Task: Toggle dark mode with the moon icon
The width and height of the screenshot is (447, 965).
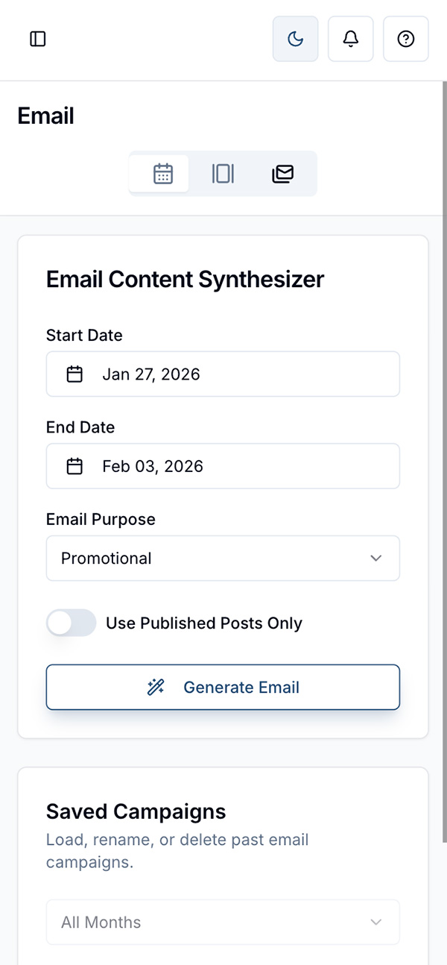Action: 295,39
